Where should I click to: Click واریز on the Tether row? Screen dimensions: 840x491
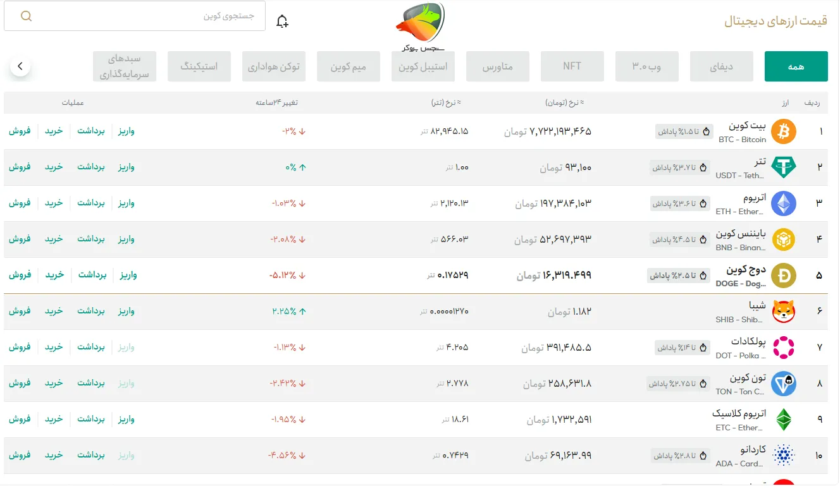[126, 167]
